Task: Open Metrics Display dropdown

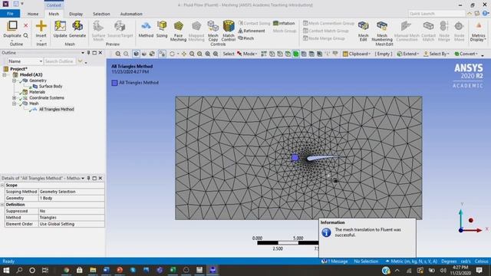Action: pyautogui.click(x=478, y=31)
